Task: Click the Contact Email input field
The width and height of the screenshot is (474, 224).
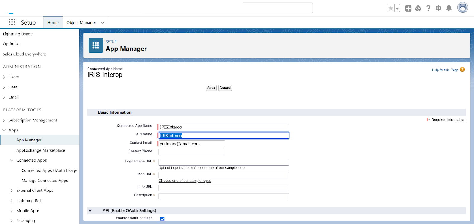Action: (x=192, y=144)
